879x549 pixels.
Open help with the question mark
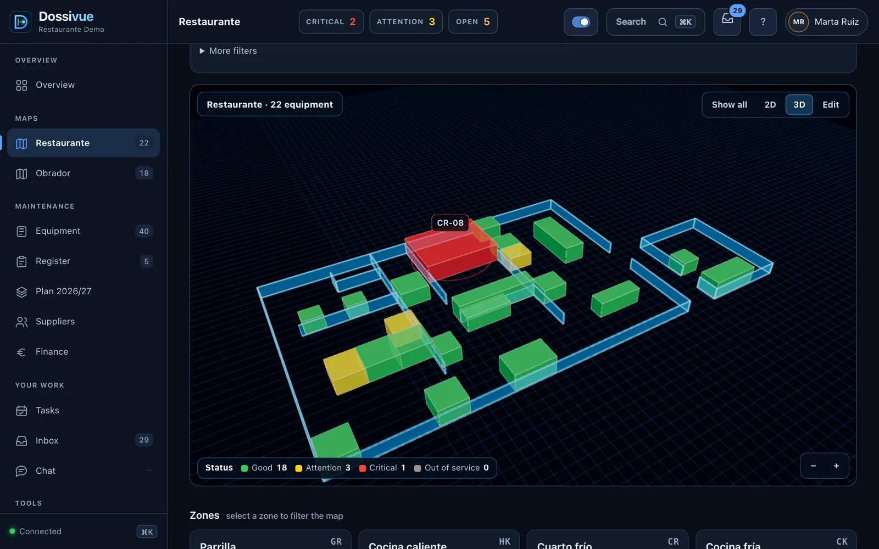(x=763, y=22)
